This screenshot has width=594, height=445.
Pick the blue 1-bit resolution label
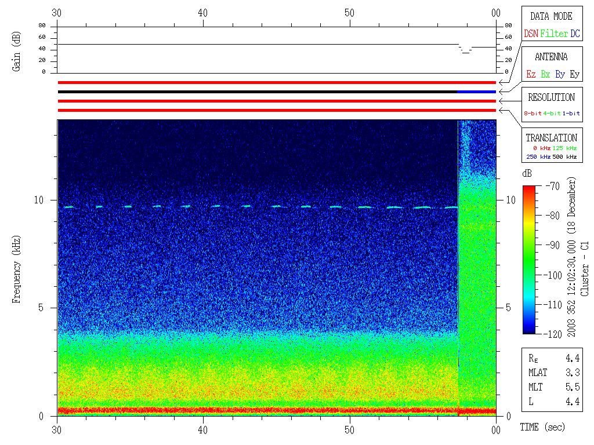tap(571, 114)
